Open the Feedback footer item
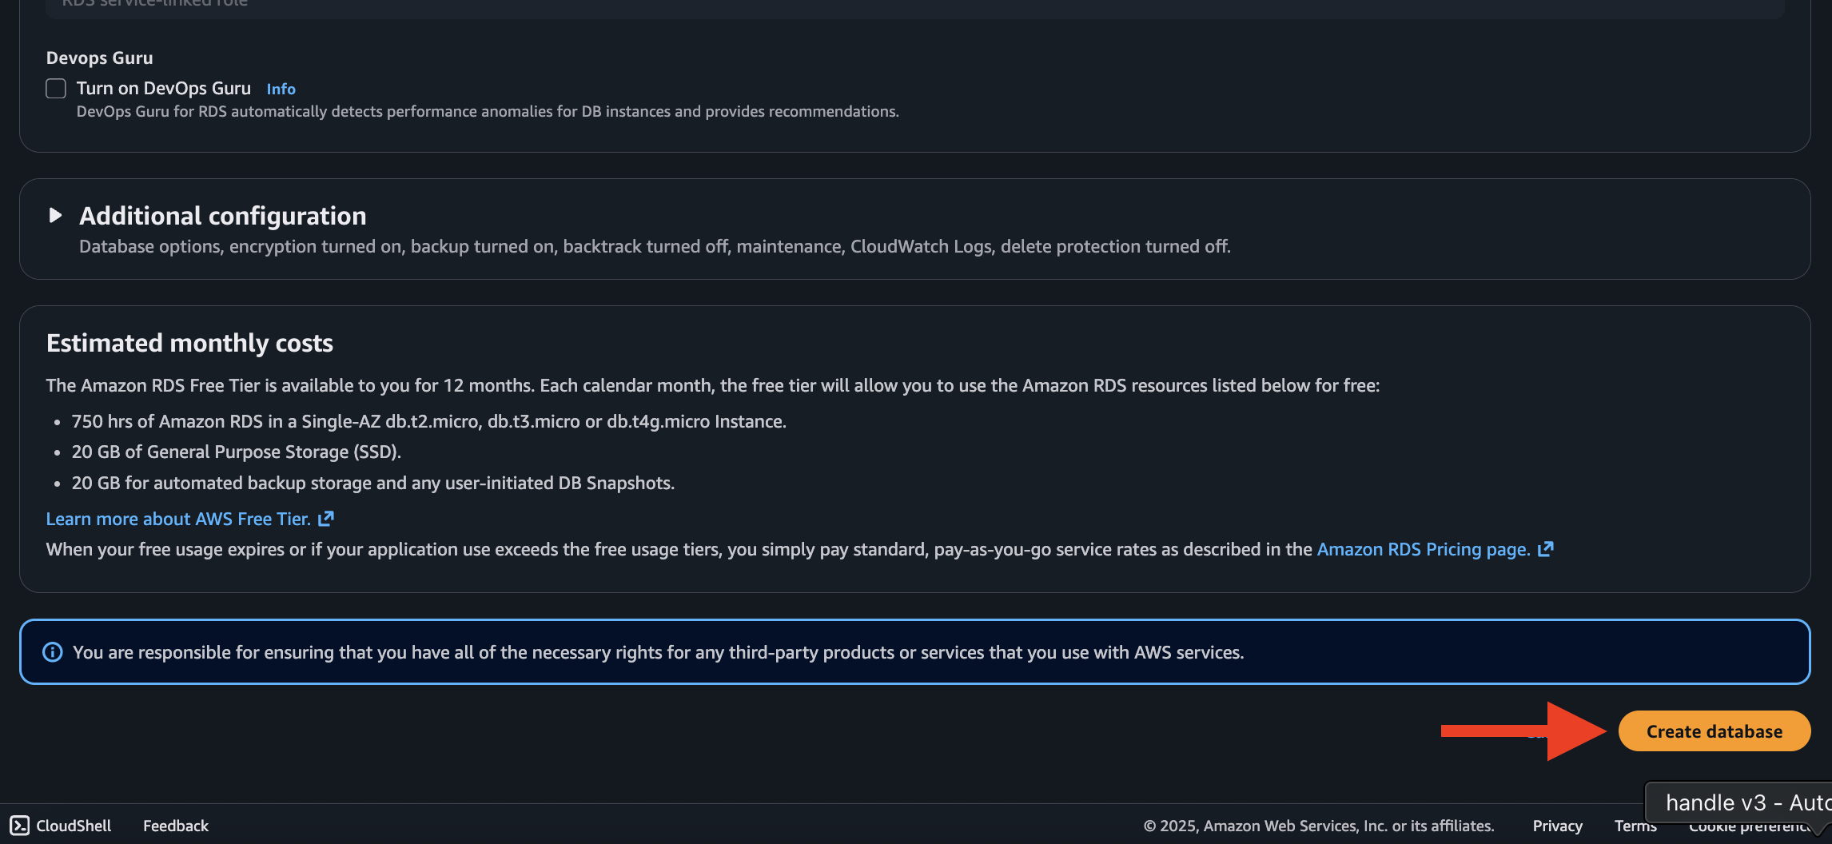Screen dimensions: 1832x844 point(175,826)
